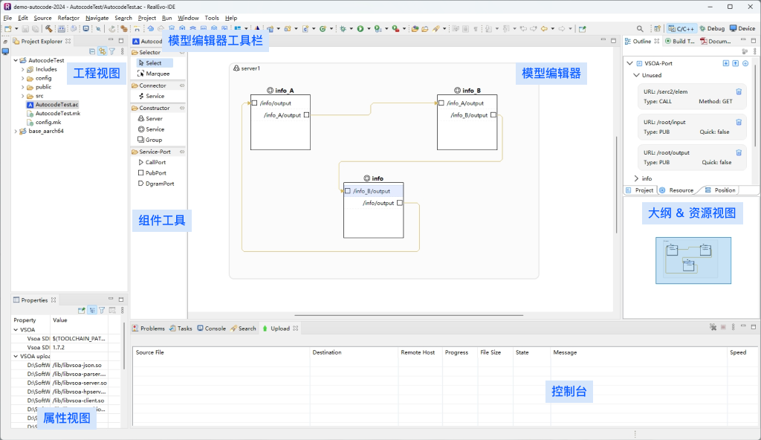Collapse the VSOA-Port outline node

(x=630, y=63)
